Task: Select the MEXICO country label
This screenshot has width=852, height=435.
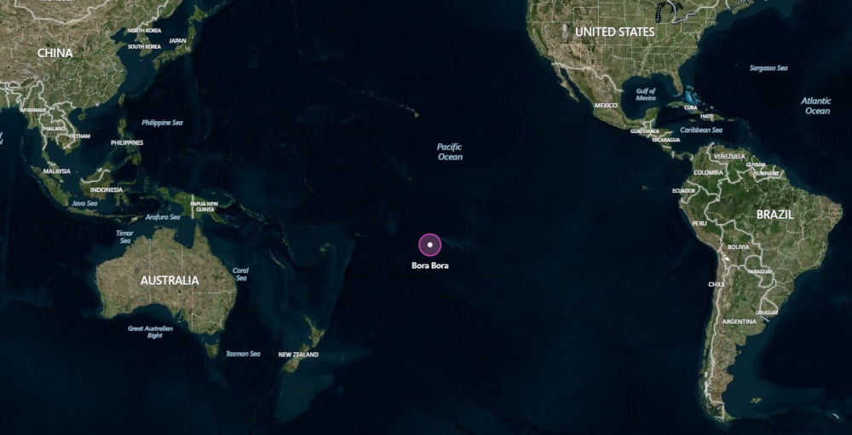Action: [606, 106]
